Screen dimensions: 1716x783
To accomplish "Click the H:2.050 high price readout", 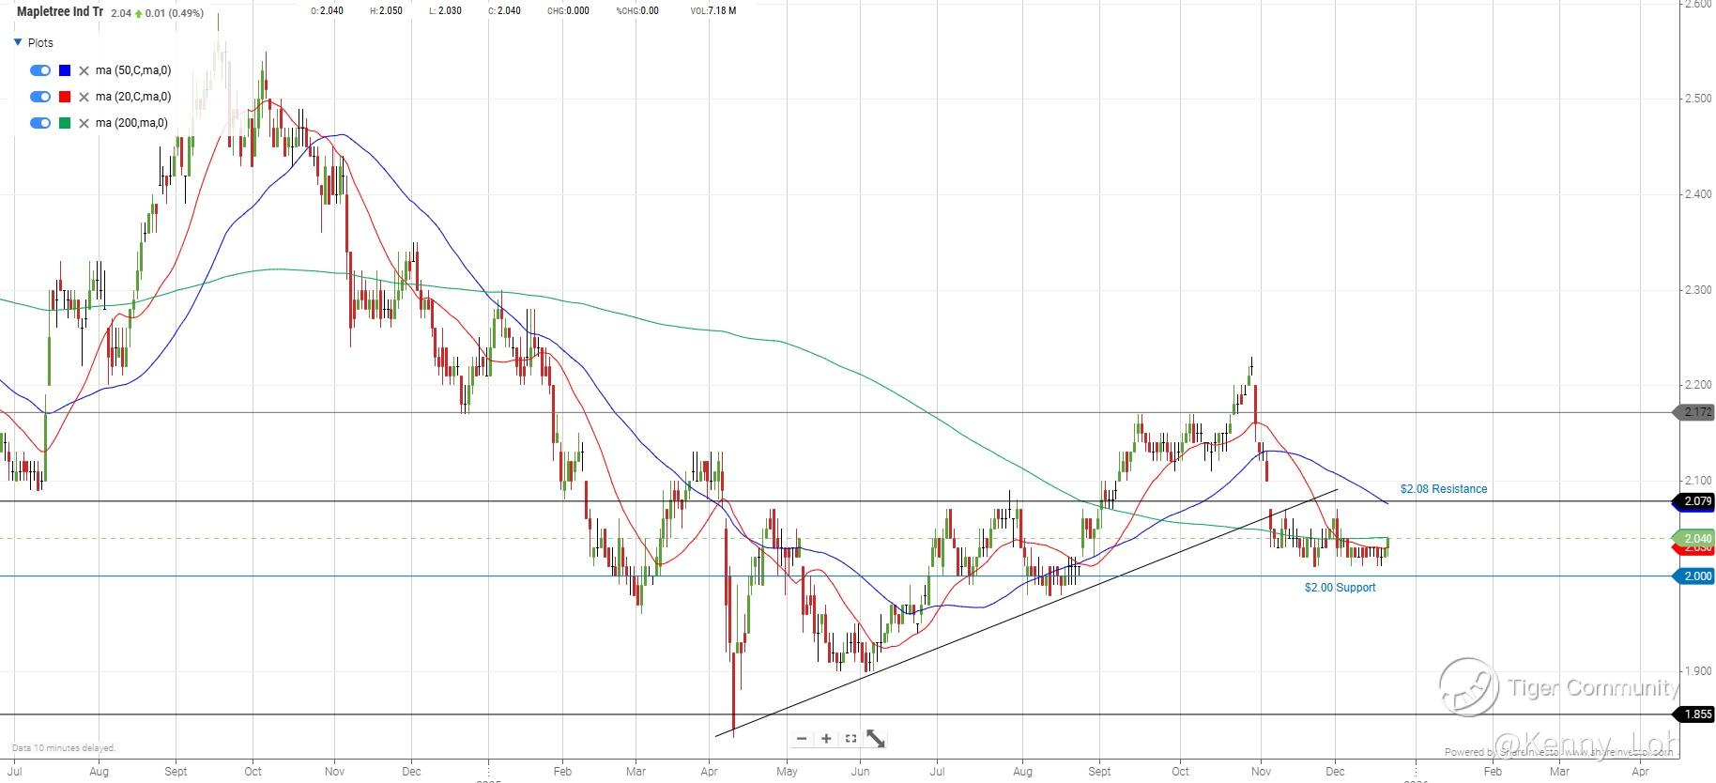I will [x=386, y=11].
